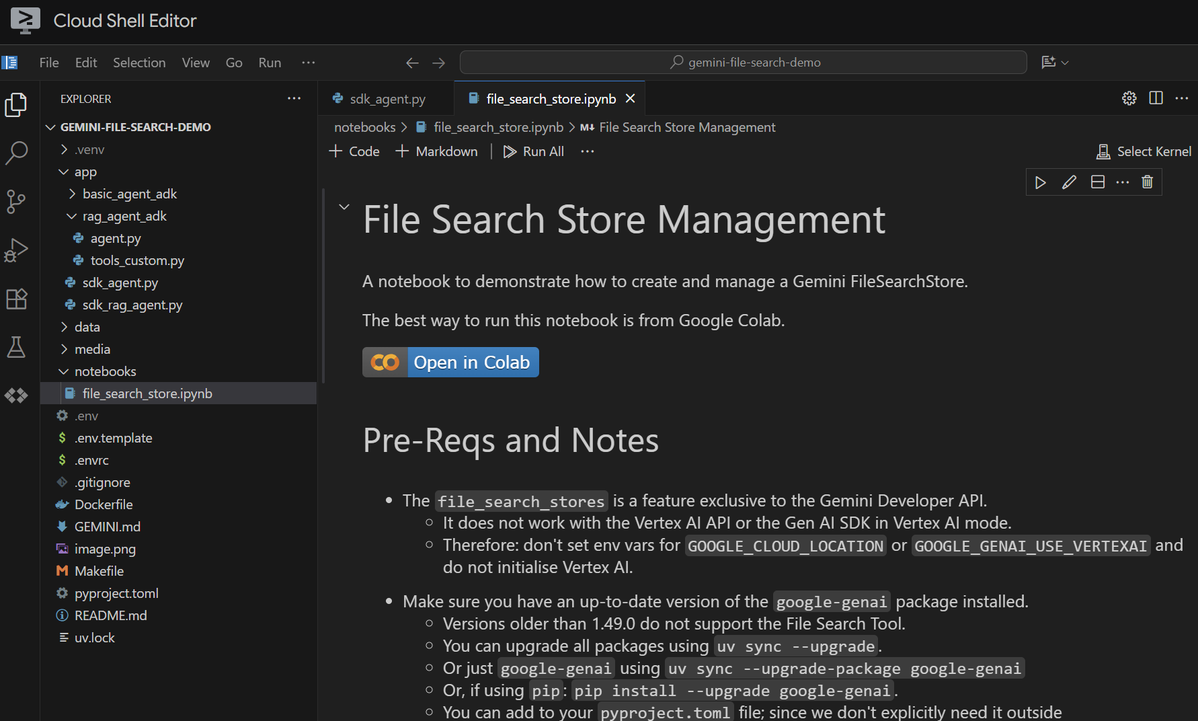The width and height of the screenshot is (1198, 721).
Task: Toggle the Explorer view in activity bar
Action: click(x=16, y=105)
